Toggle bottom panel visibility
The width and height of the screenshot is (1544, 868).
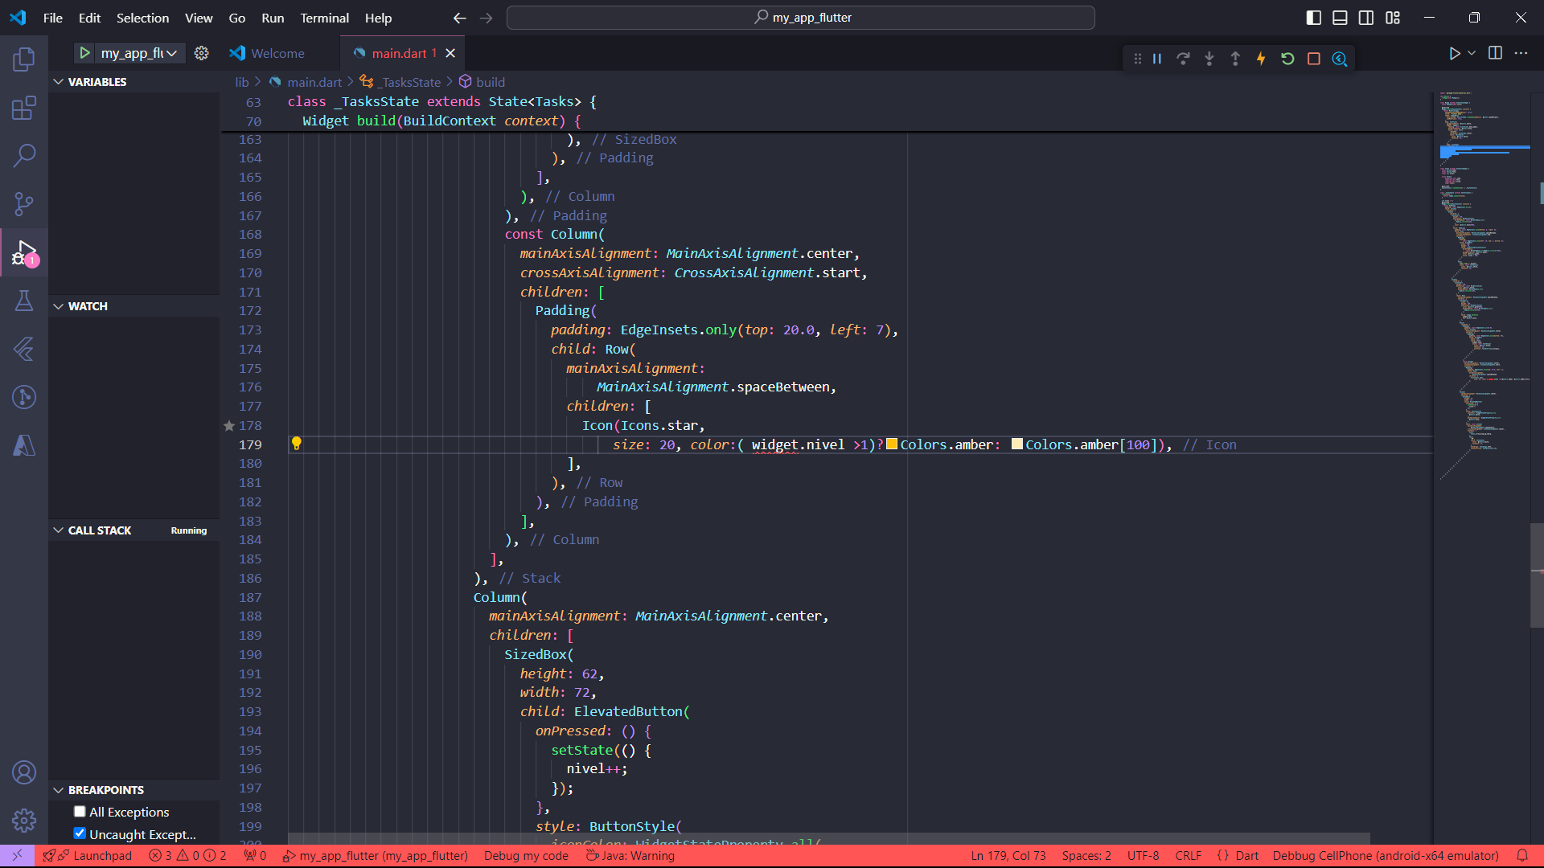coord(1340,18)
